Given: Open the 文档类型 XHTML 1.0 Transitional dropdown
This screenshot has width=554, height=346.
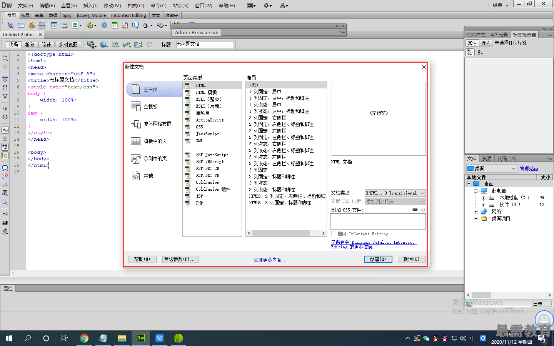Looking at the screenshot, I should (395, 193).
